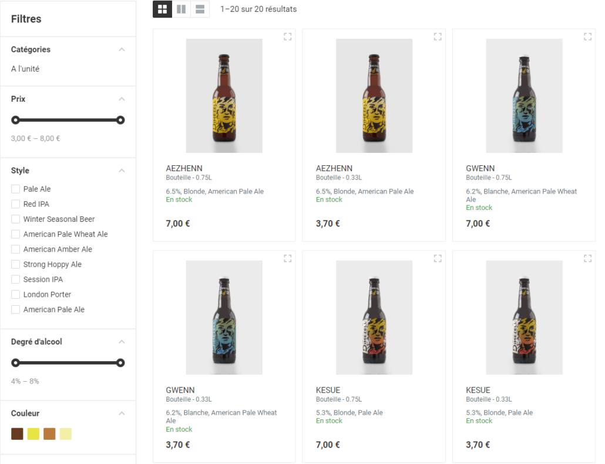Open quick view on AEZHENN 0.33L card
The width and height of the screenshot is (605, 464).
pos(438,36)
